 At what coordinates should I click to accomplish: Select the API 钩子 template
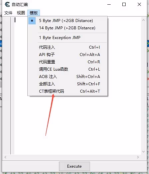tap(68, 55)
